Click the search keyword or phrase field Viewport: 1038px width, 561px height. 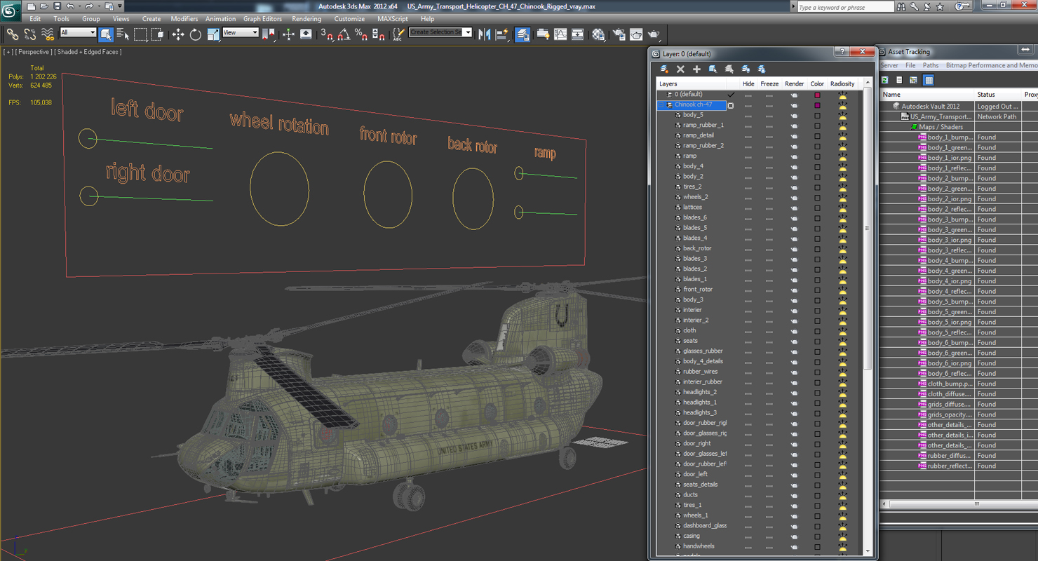(x=845, y=7)
